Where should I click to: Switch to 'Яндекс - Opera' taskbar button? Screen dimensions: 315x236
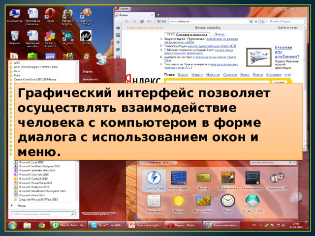183,225
